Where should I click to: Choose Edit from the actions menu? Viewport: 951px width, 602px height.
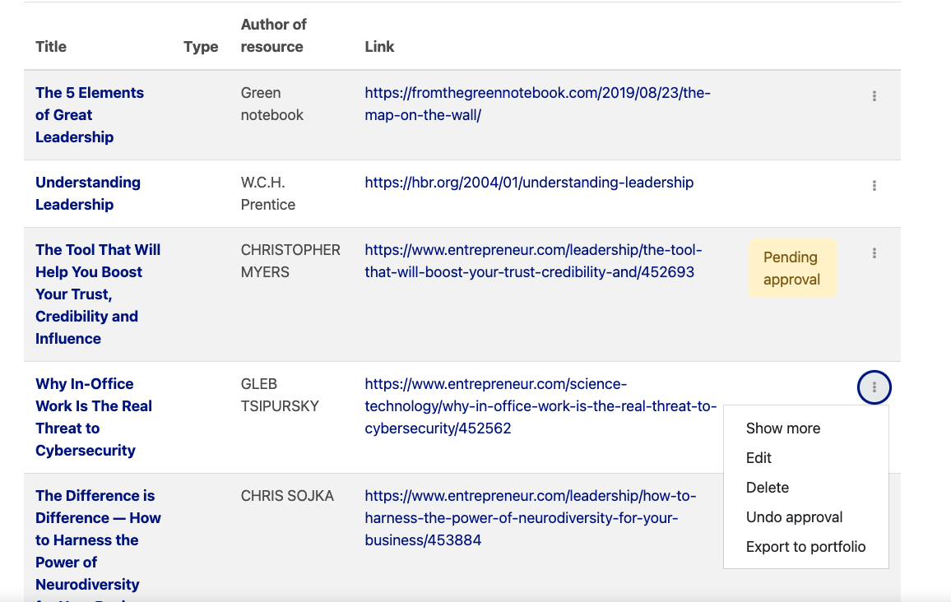point(758,458)
